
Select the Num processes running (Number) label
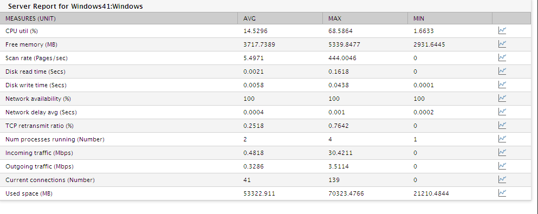(55, 139)
